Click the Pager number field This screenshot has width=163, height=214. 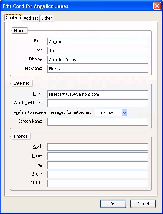point(98,174)
